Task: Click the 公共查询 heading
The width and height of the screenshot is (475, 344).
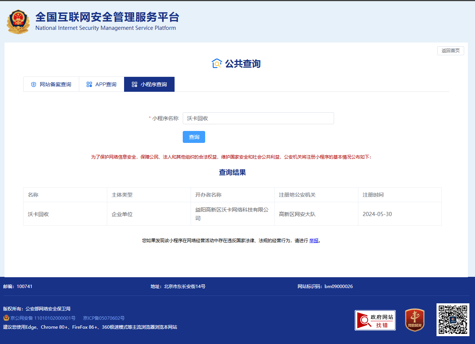Action: 243,64
